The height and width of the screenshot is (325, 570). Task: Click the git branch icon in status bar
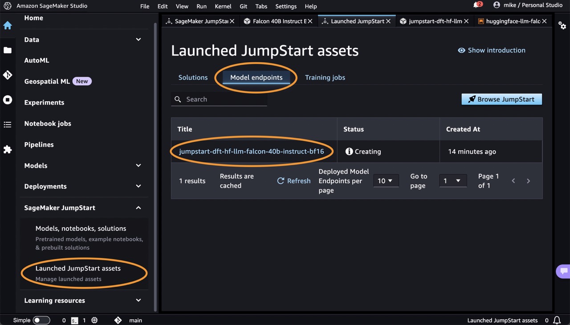(118, 320)
